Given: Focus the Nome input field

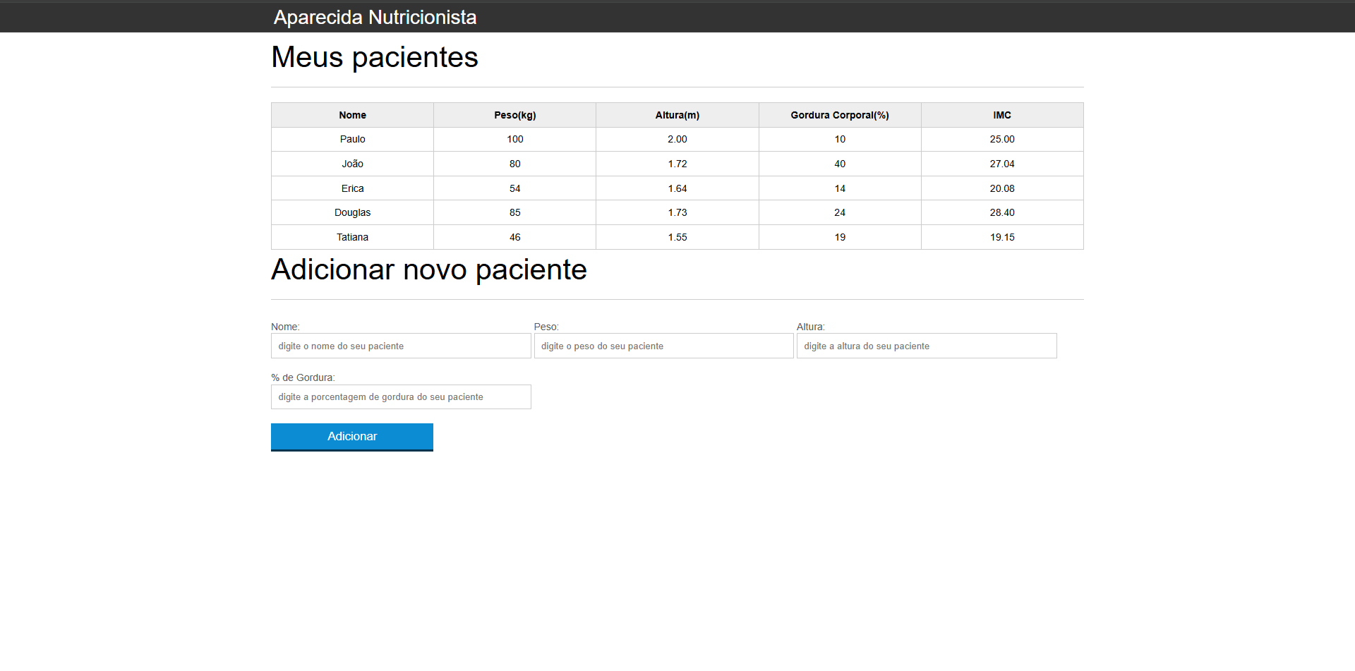Looking at the screenshot, I should point(400,346).
